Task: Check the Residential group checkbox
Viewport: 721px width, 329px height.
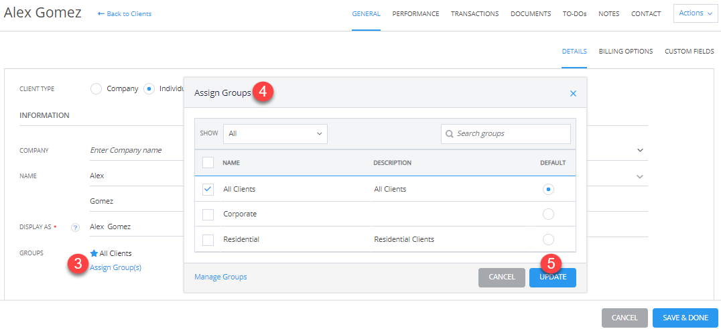Action: pos(208,239)
